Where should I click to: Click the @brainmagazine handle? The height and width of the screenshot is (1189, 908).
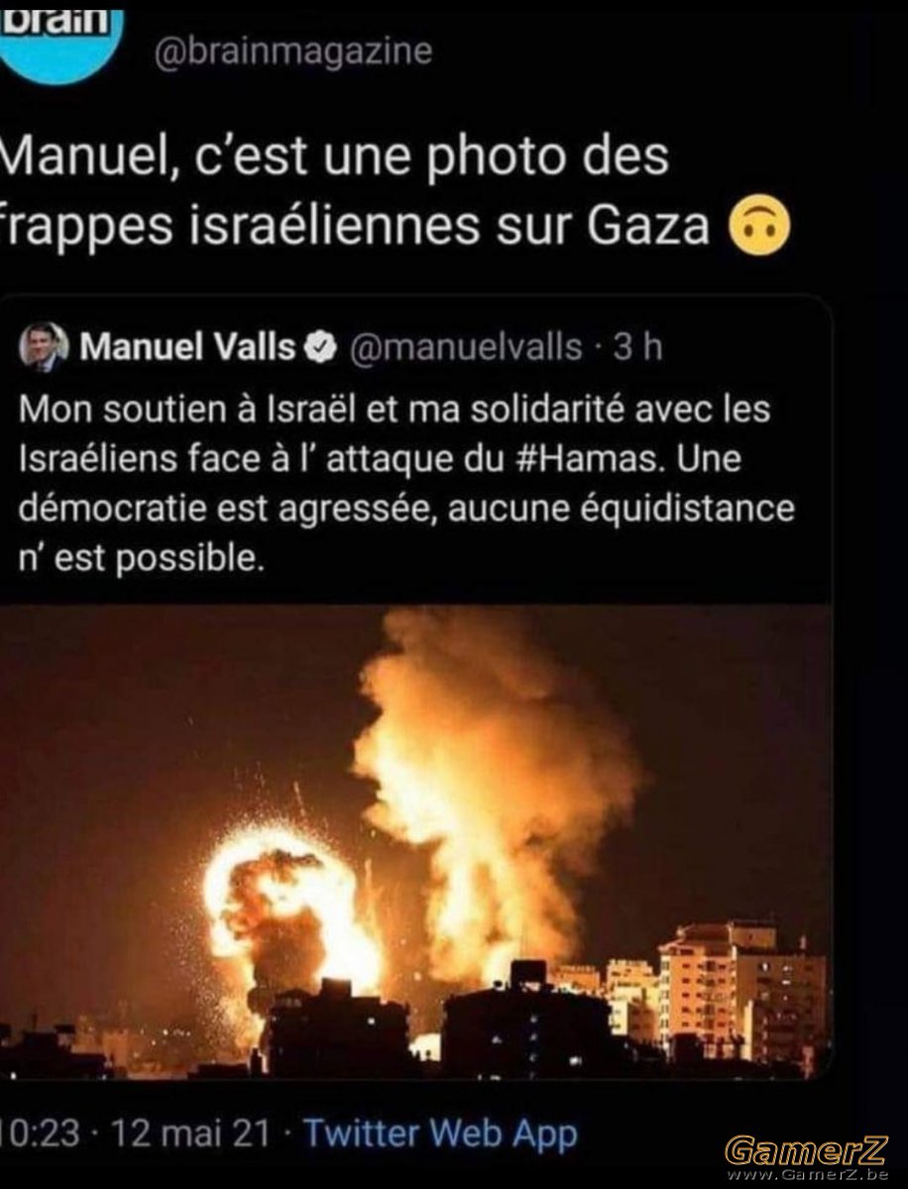(x=292, y=51)
